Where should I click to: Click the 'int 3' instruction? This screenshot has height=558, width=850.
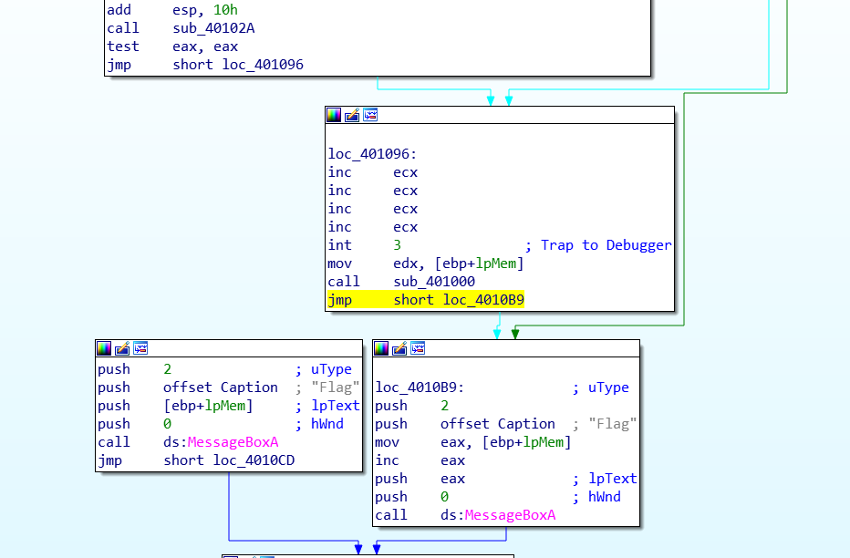(x=364, y=245)
